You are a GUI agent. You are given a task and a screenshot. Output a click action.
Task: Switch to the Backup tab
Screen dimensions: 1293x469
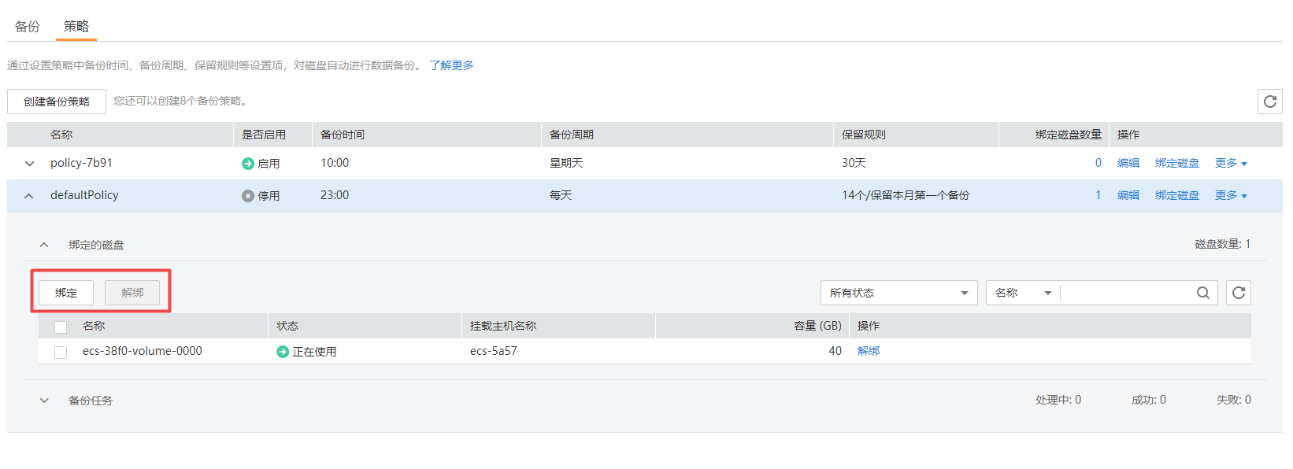pyautogui.click(x=28, y=26)
